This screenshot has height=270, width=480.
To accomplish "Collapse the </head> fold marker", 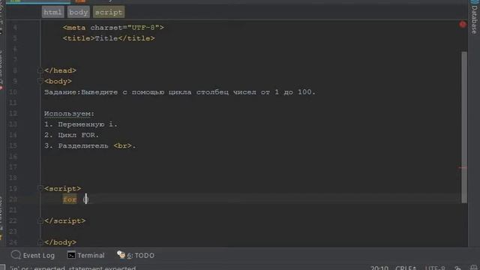I will (40, 70).
